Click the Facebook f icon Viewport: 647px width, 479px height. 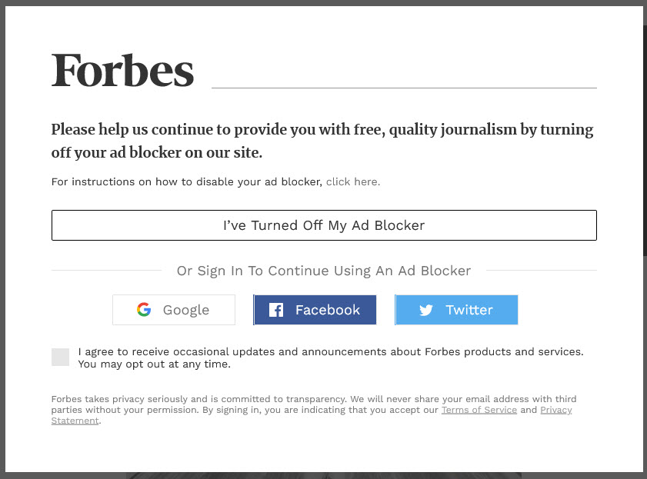276,310
